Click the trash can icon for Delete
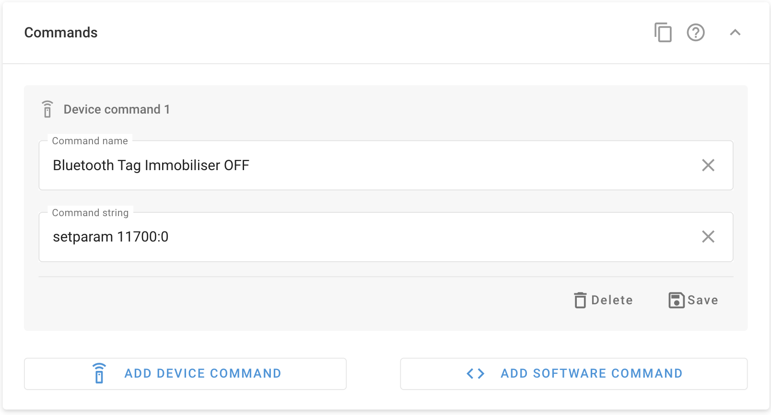The image size is (771, 415). tap(580, 300)
